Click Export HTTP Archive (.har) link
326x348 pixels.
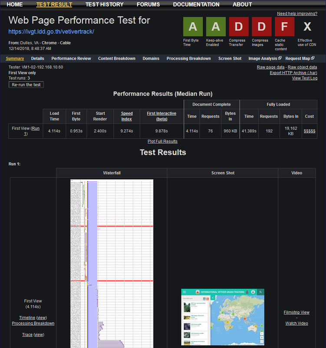coord(293,73)
